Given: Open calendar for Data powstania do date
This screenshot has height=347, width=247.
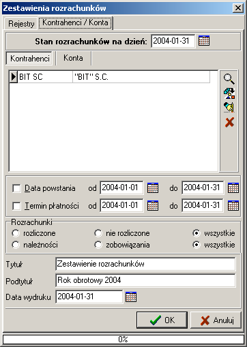Looking at the screenshot, I should coord(233,187).
